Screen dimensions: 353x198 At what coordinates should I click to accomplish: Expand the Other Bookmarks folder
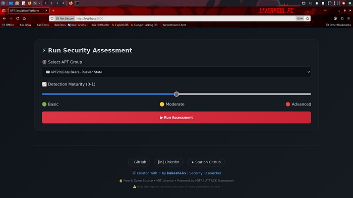338,25
